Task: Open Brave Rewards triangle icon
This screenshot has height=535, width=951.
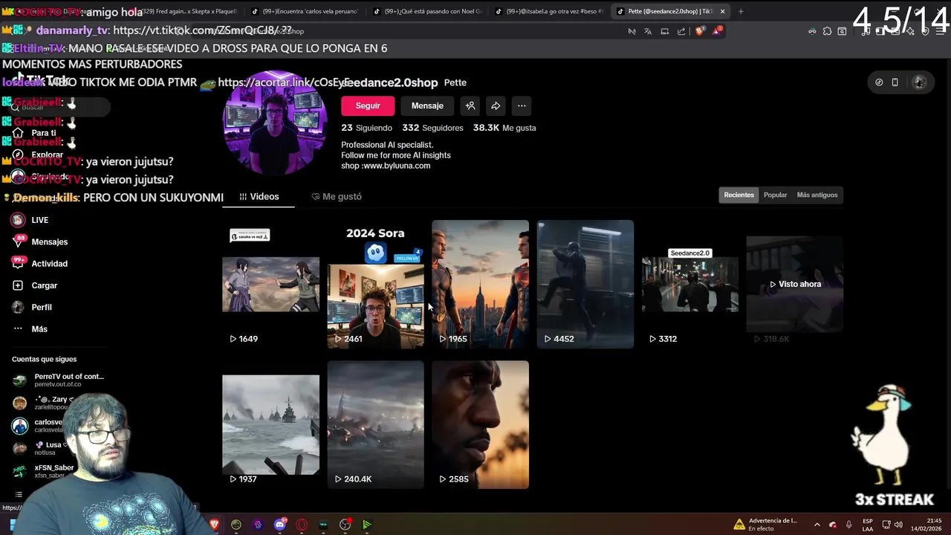Action: 717,31
